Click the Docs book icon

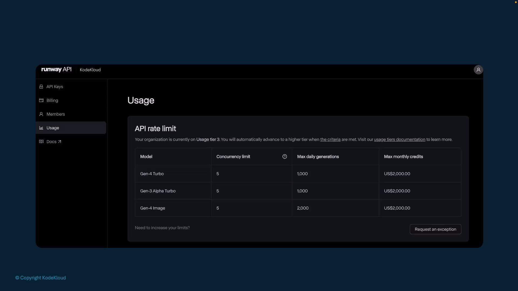pos(41,141)
